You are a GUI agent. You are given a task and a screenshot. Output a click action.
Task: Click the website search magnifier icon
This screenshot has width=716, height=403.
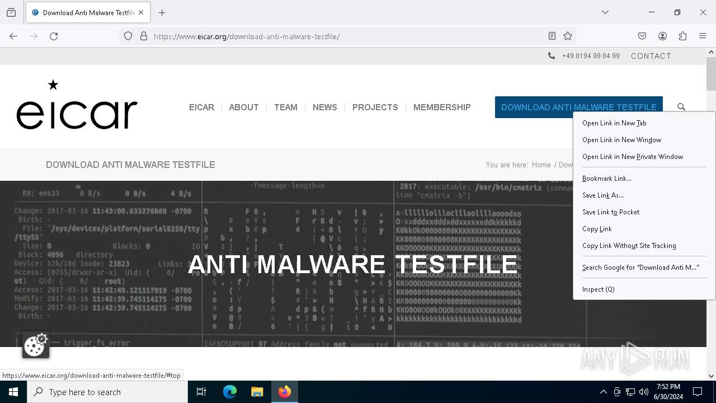[681, 107]
